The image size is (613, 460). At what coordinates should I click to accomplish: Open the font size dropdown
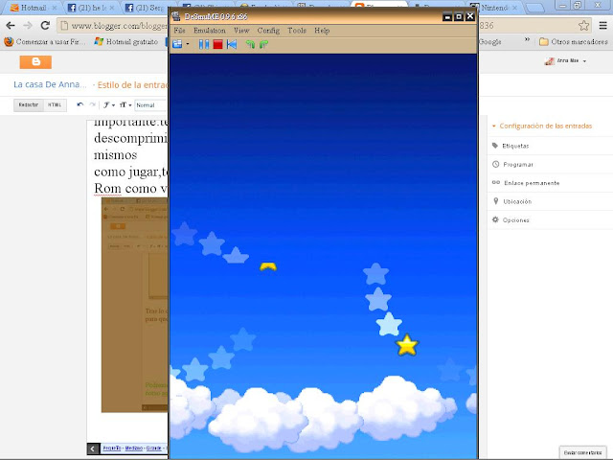coord(125,104)
